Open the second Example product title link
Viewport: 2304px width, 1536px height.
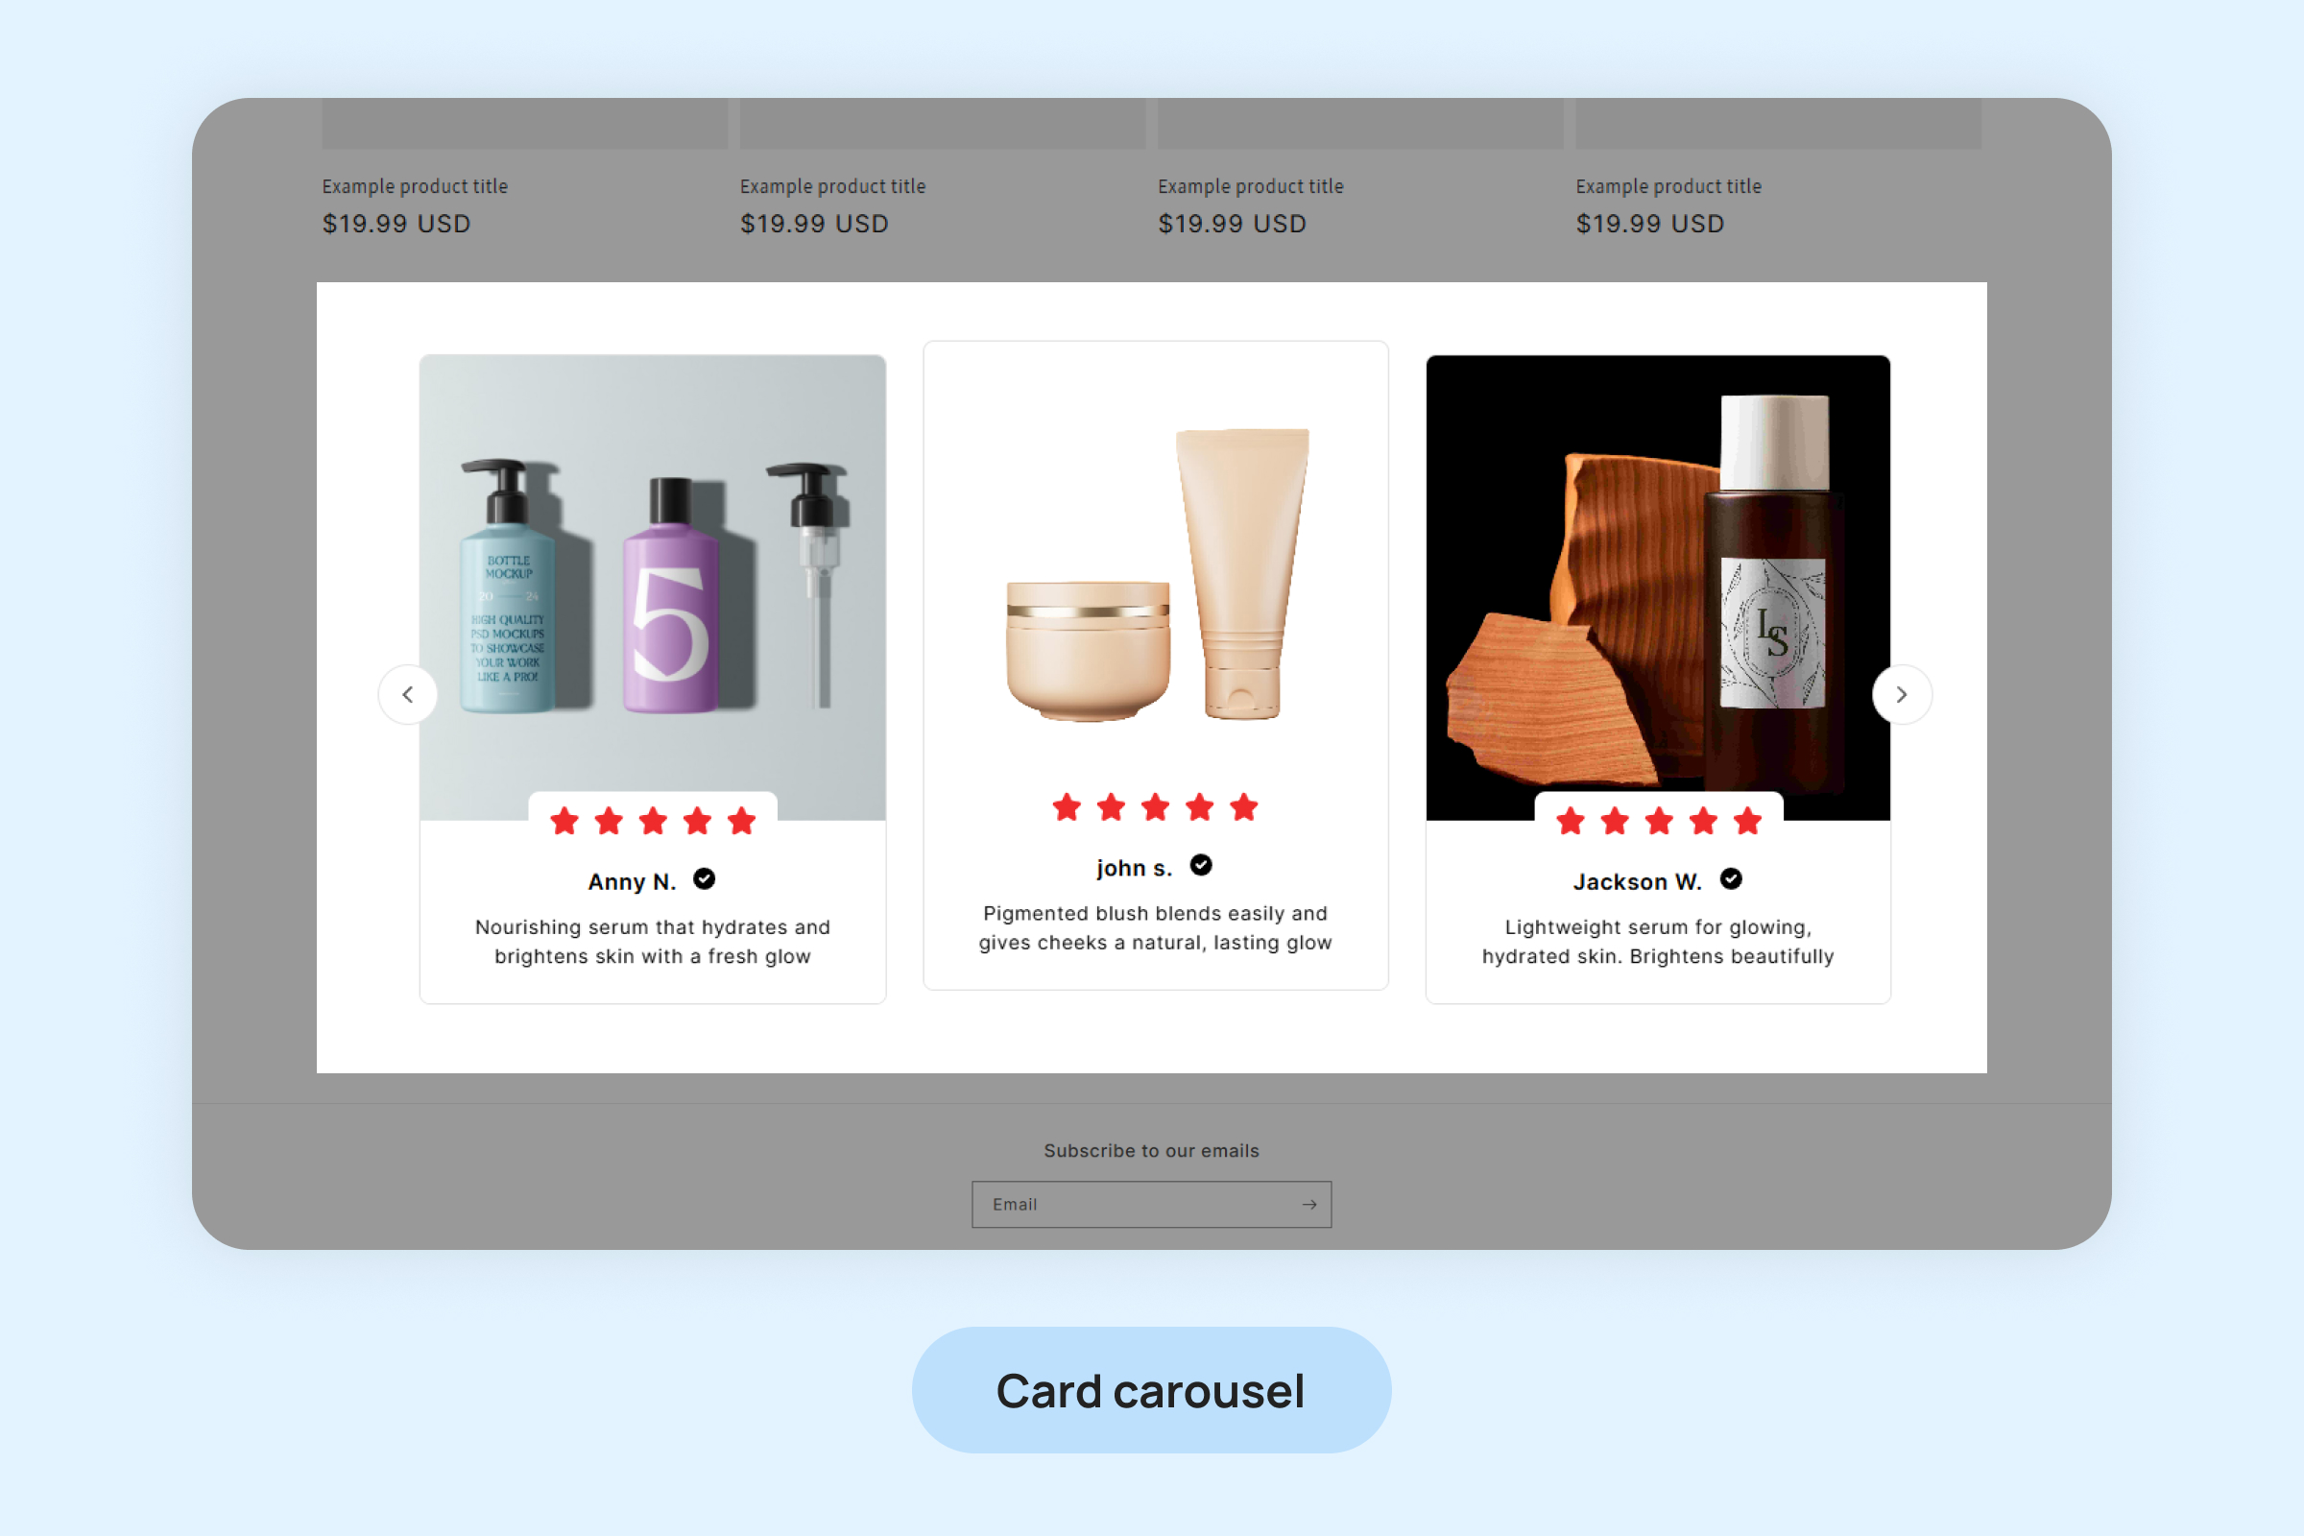point(832,186)
